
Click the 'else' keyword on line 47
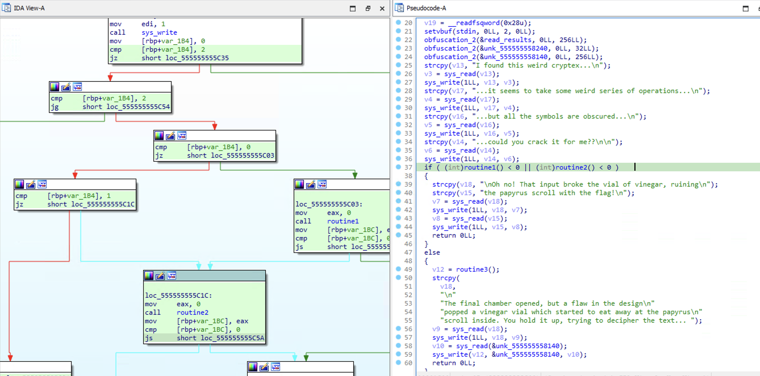pos(432,253)
